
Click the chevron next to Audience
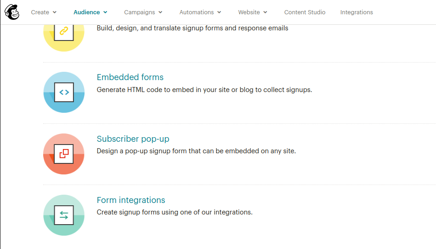point(105,12)
